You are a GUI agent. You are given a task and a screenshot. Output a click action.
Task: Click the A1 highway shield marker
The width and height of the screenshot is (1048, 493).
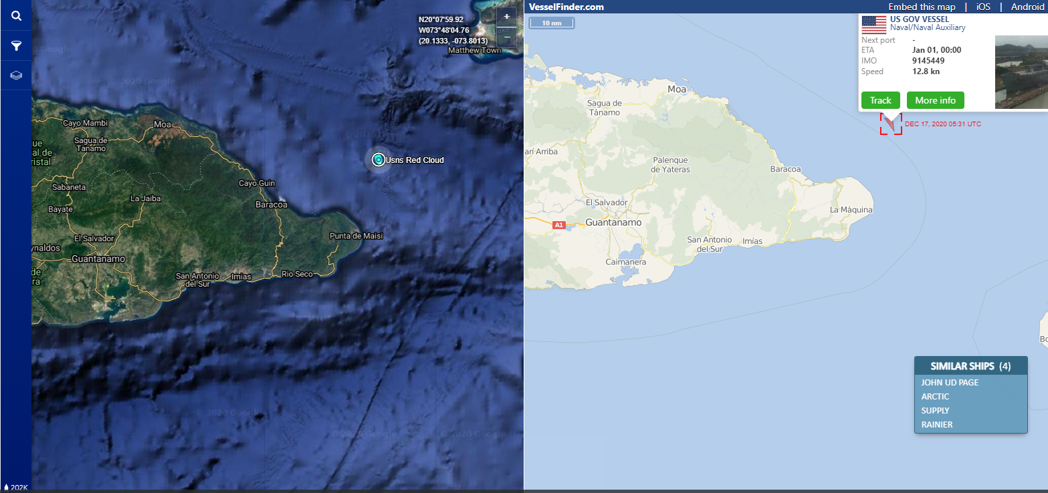tap(559, 226)
